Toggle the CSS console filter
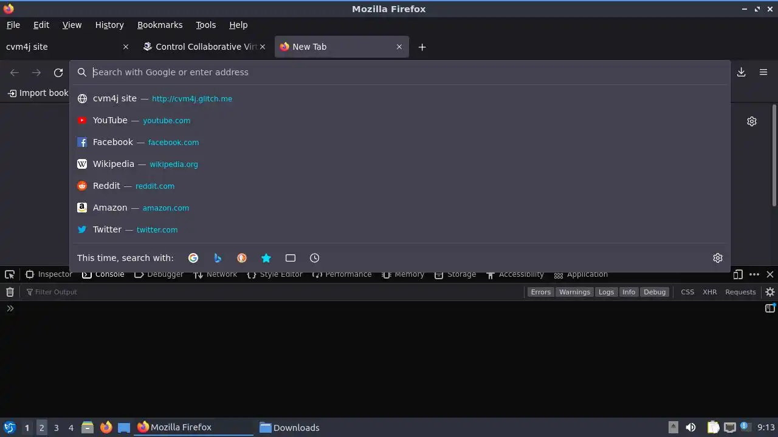The image size is (778, 437). tap(687, 292)
